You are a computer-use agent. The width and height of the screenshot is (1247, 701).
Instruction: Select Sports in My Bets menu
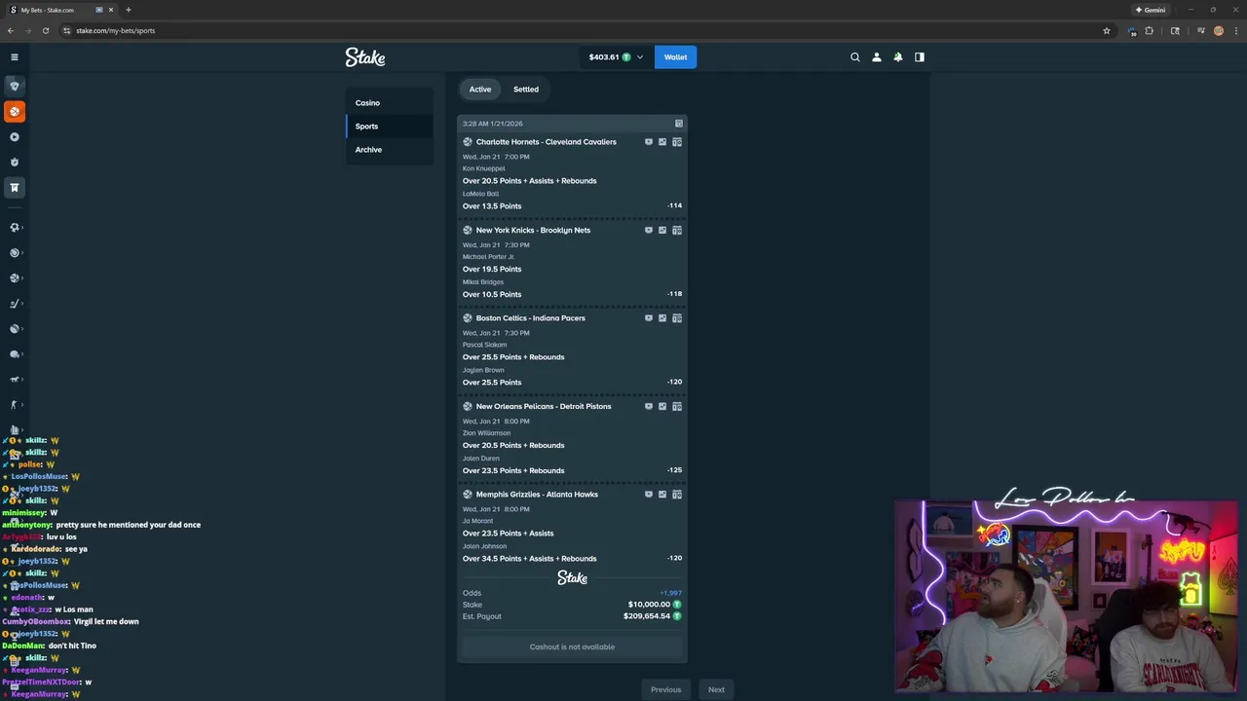point(389,126)
